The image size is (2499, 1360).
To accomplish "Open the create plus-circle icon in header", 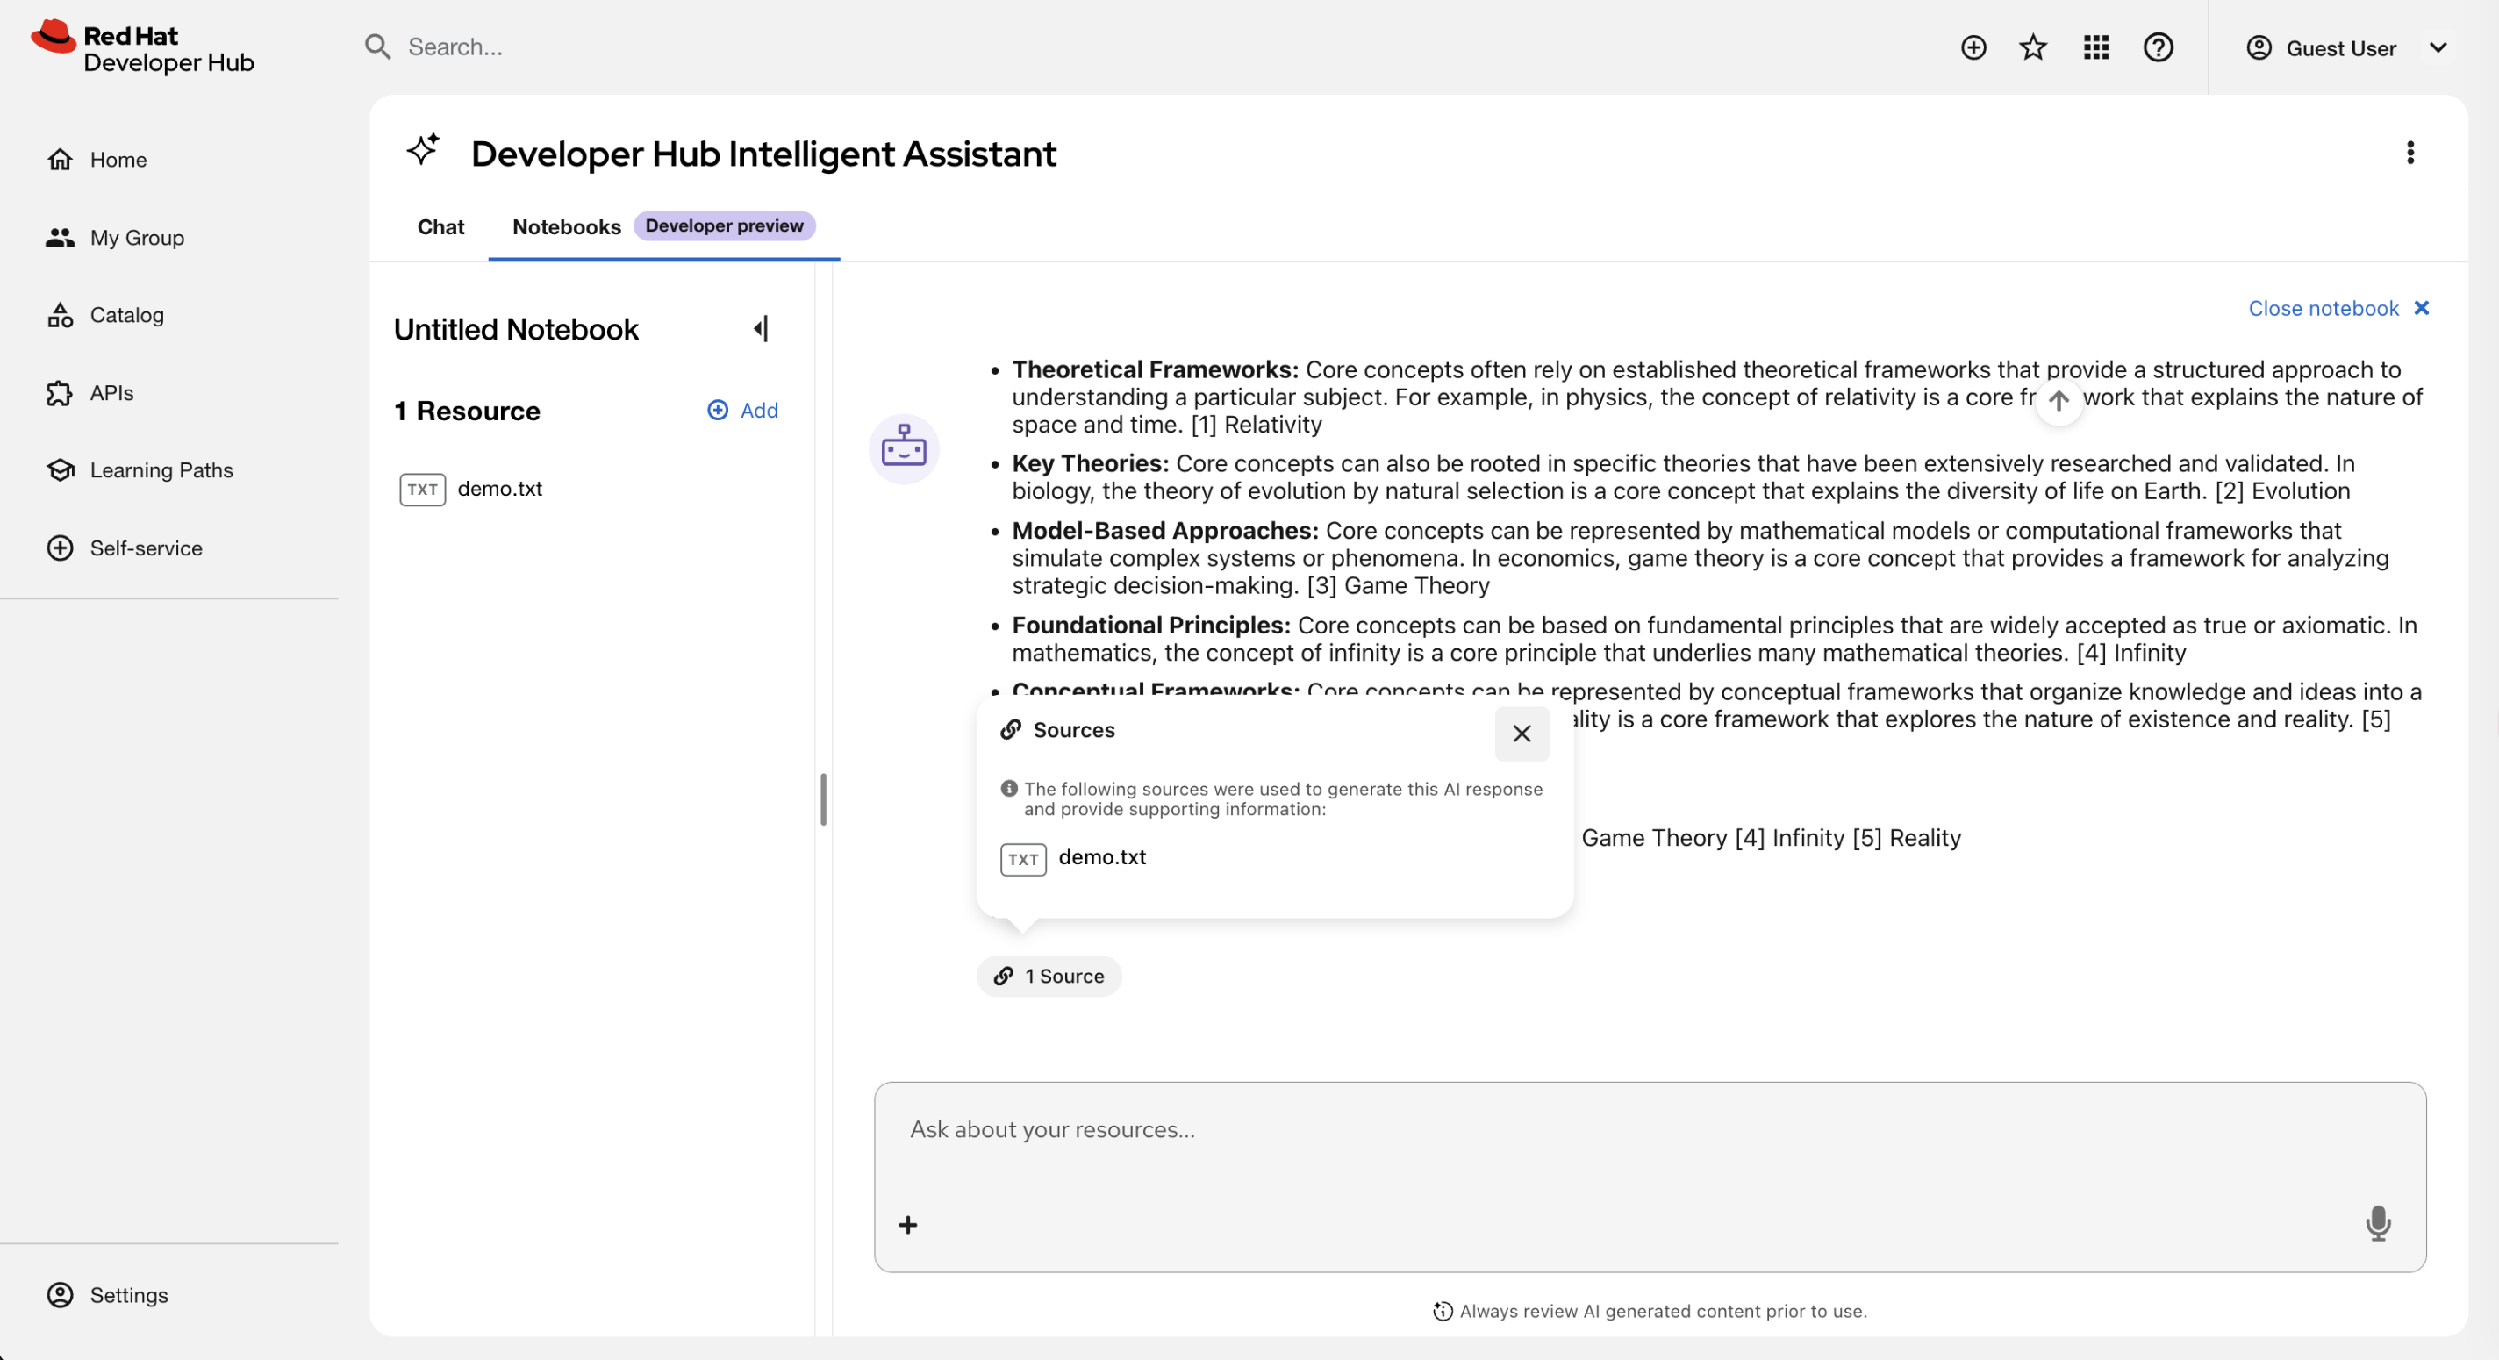I will tap(1973, 47).
